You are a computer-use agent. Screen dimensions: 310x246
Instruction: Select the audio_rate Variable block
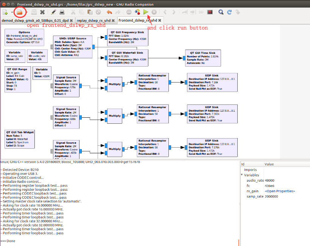(x=37, y=56)
